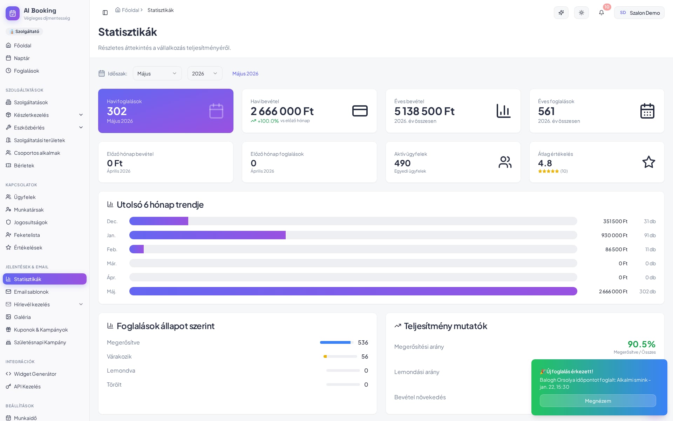Click the Eszközbérlés wrench icon

pos(8,127)
